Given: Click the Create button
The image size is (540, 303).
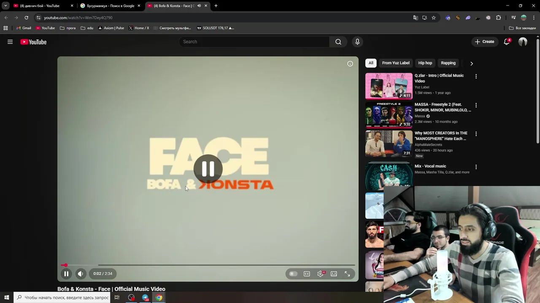Looking at the screenshot, I should point(484,42).
